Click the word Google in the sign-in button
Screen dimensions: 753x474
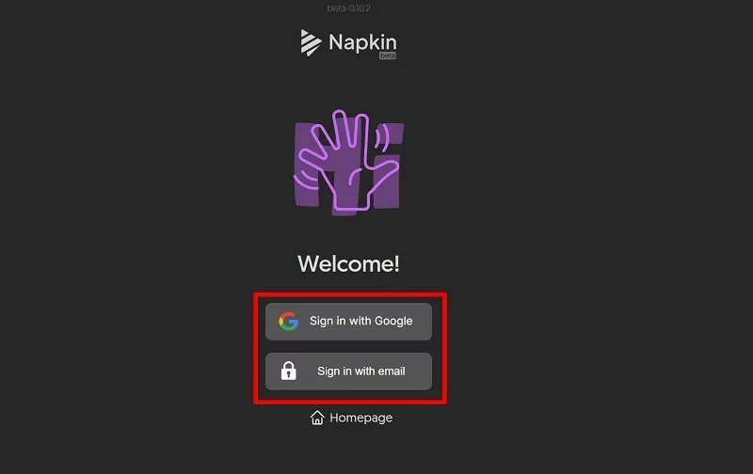click(393, 322)
